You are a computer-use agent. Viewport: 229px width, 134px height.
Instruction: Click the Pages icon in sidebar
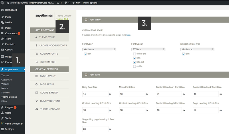[2, 28]
